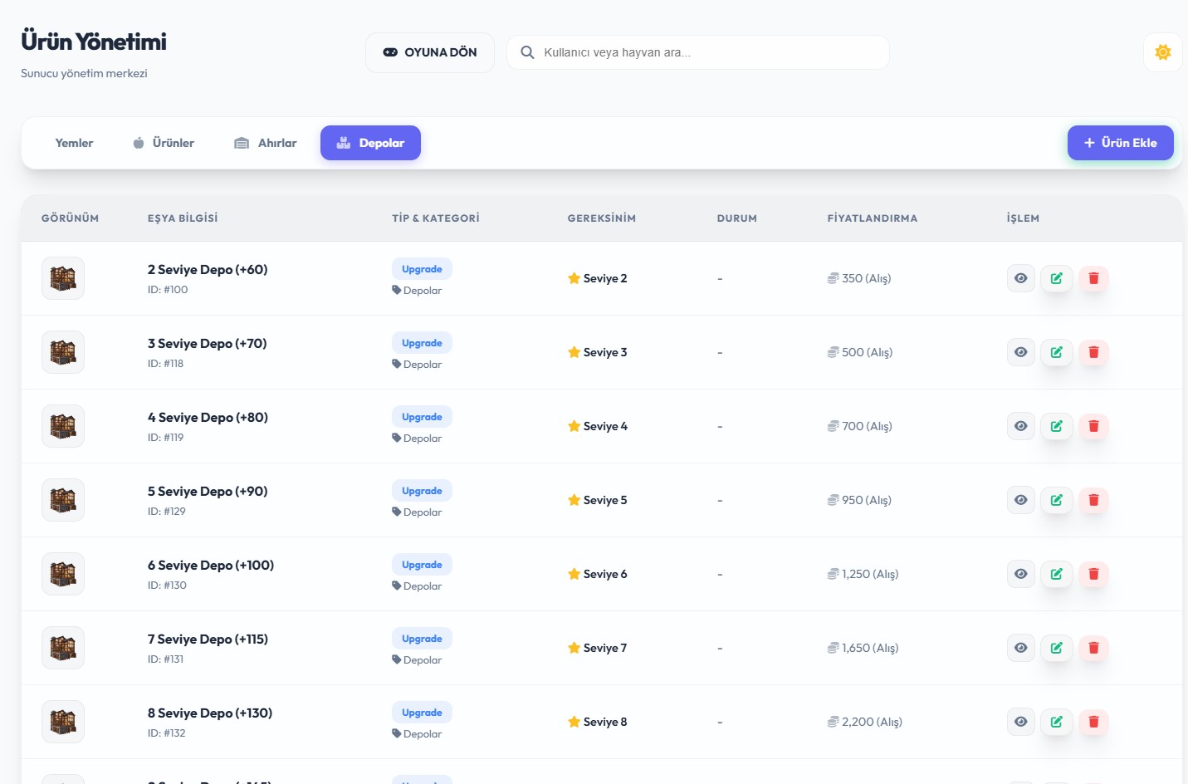The width and height of the screenshot is (1188, 784).
Task: Click the depot thumbnail for ID #129
Action: (63, 500)
